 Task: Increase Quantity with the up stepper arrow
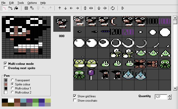170,96
